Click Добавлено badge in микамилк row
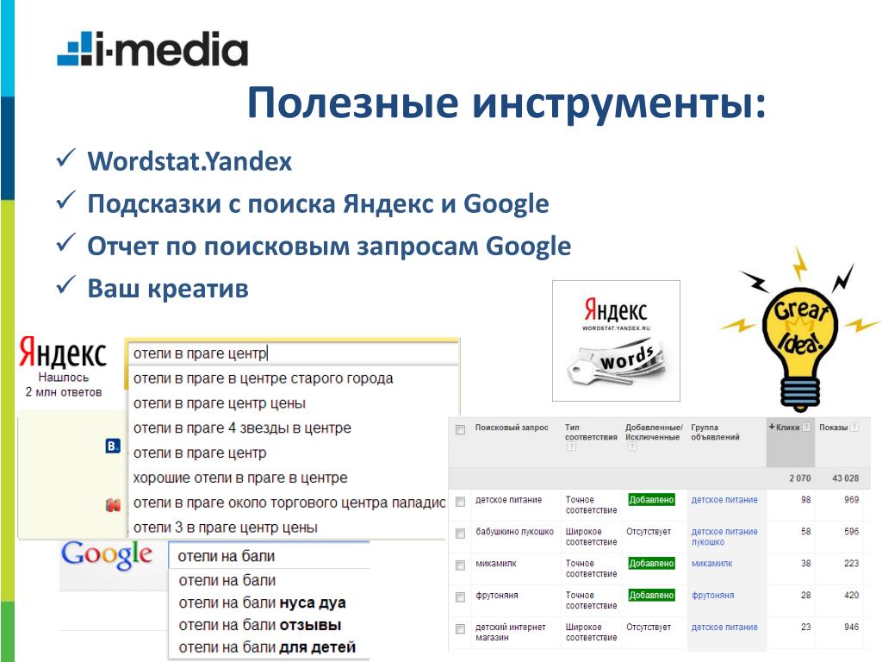Viewport: 882px width, 662px height. (x=651, y=564)
